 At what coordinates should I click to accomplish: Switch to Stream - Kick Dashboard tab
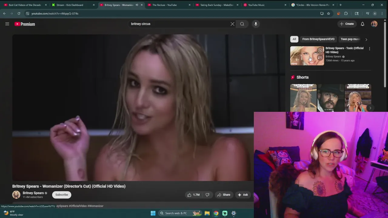(x=70, y=5)
